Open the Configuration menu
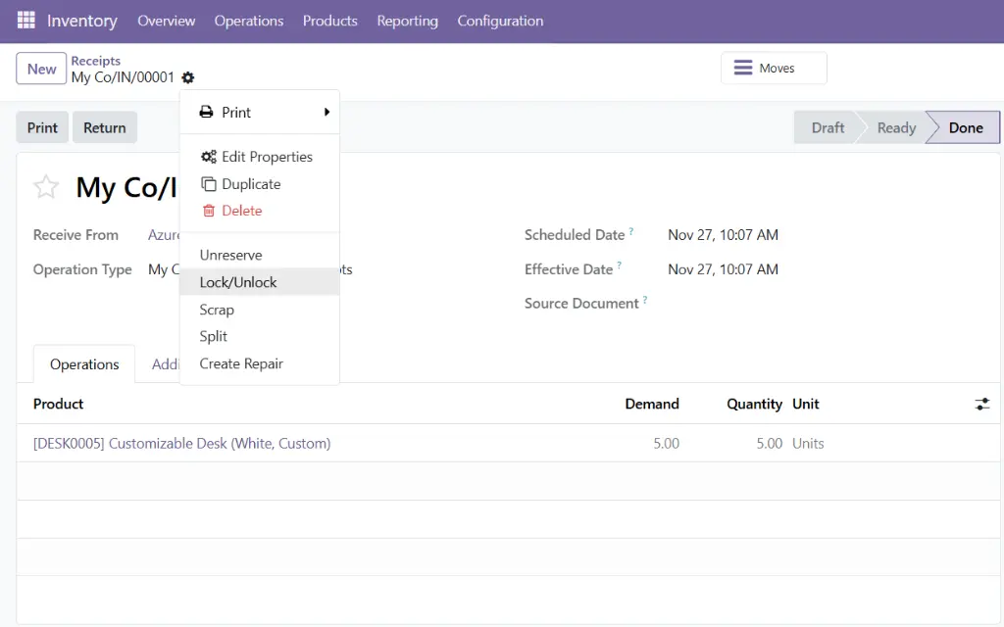Viewport: 1004px width, 627px height. [x=500, y=20]
